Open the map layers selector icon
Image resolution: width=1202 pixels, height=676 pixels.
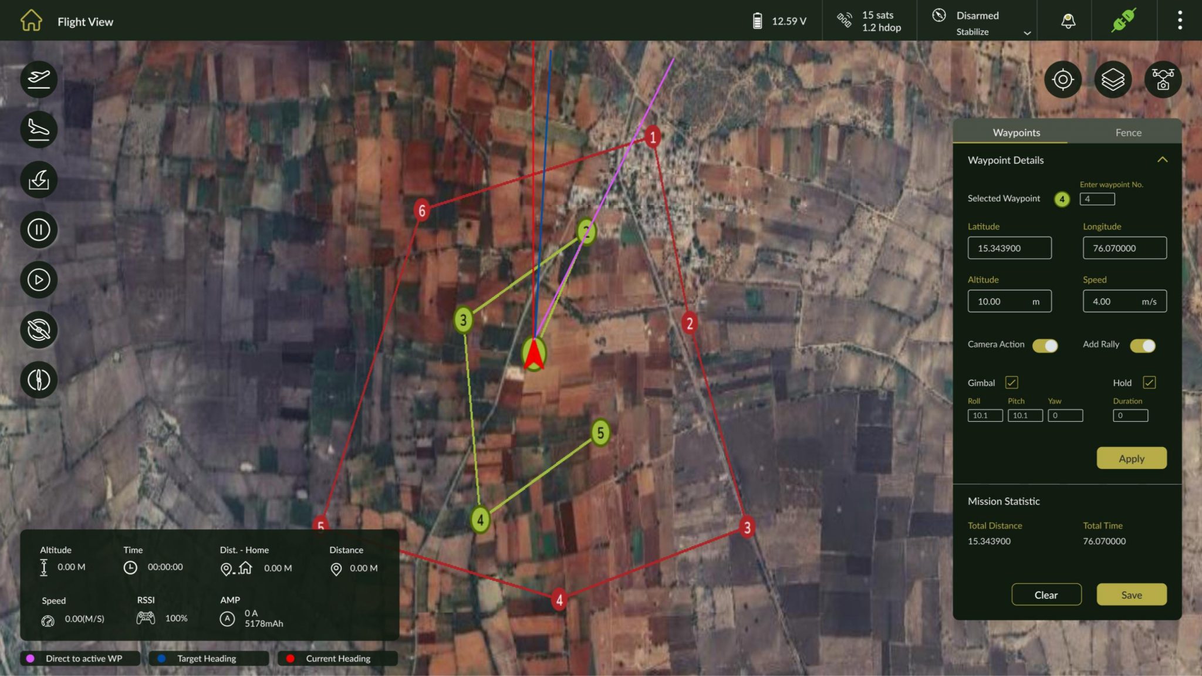[1113, 79]
